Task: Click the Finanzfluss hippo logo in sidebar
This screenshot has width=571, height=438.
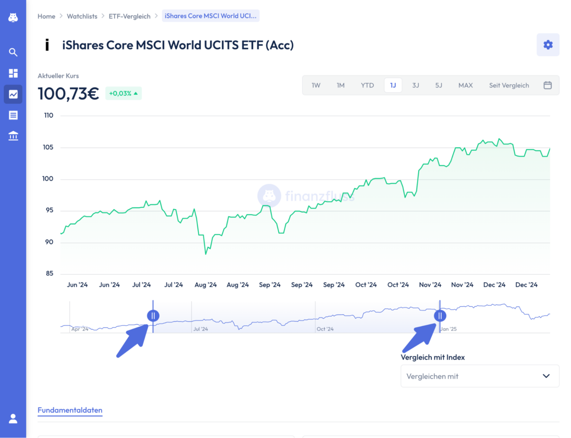Action: coord(13,17)
